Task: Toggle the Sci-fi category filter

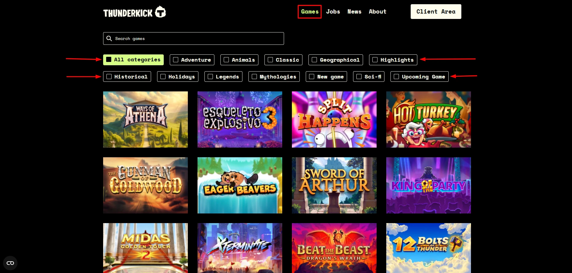Action: 368,77
